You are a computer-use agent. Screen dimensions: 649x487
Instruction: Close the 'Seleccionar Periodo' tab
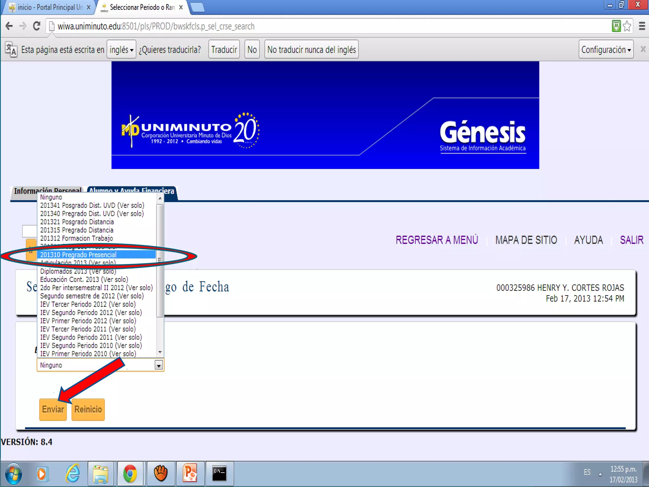[x=181, y=7]
